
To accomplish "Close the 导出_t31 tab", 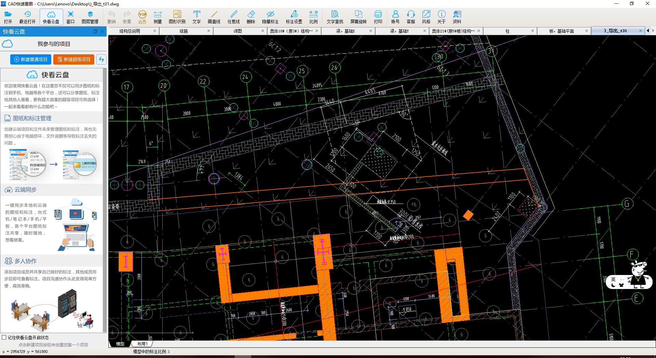I will [641, 31].
